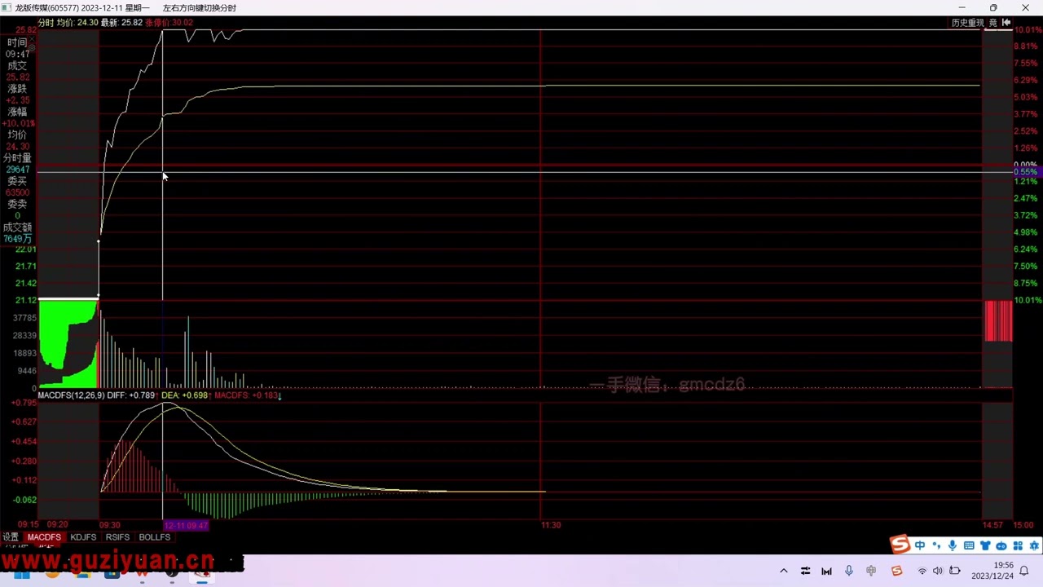Click the tray IMI icon

[826, 571]
